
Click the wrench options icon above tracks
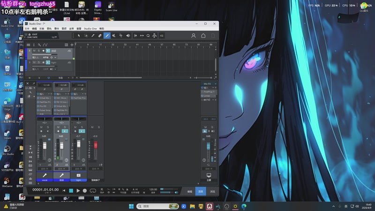pyautogui.click(x=39, y=45)
